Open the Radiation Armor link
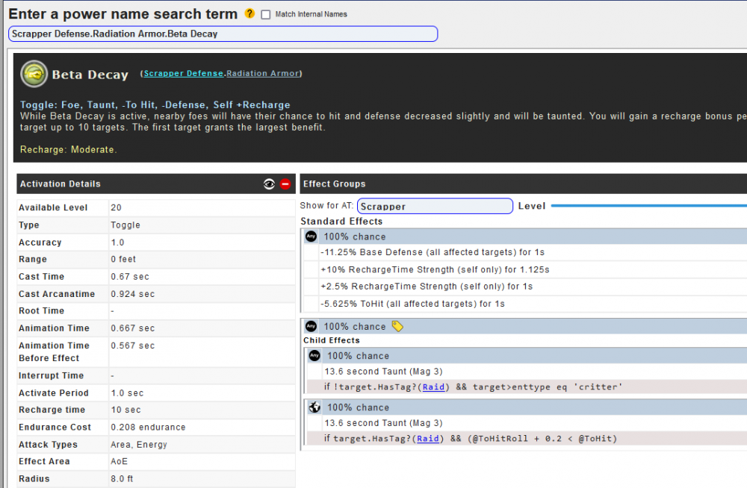The image size is (747, 488). point(262,74)
